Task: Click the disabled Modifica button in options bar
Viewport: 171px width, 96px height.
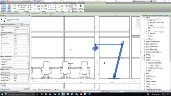Action: click(x=64, y=14)
